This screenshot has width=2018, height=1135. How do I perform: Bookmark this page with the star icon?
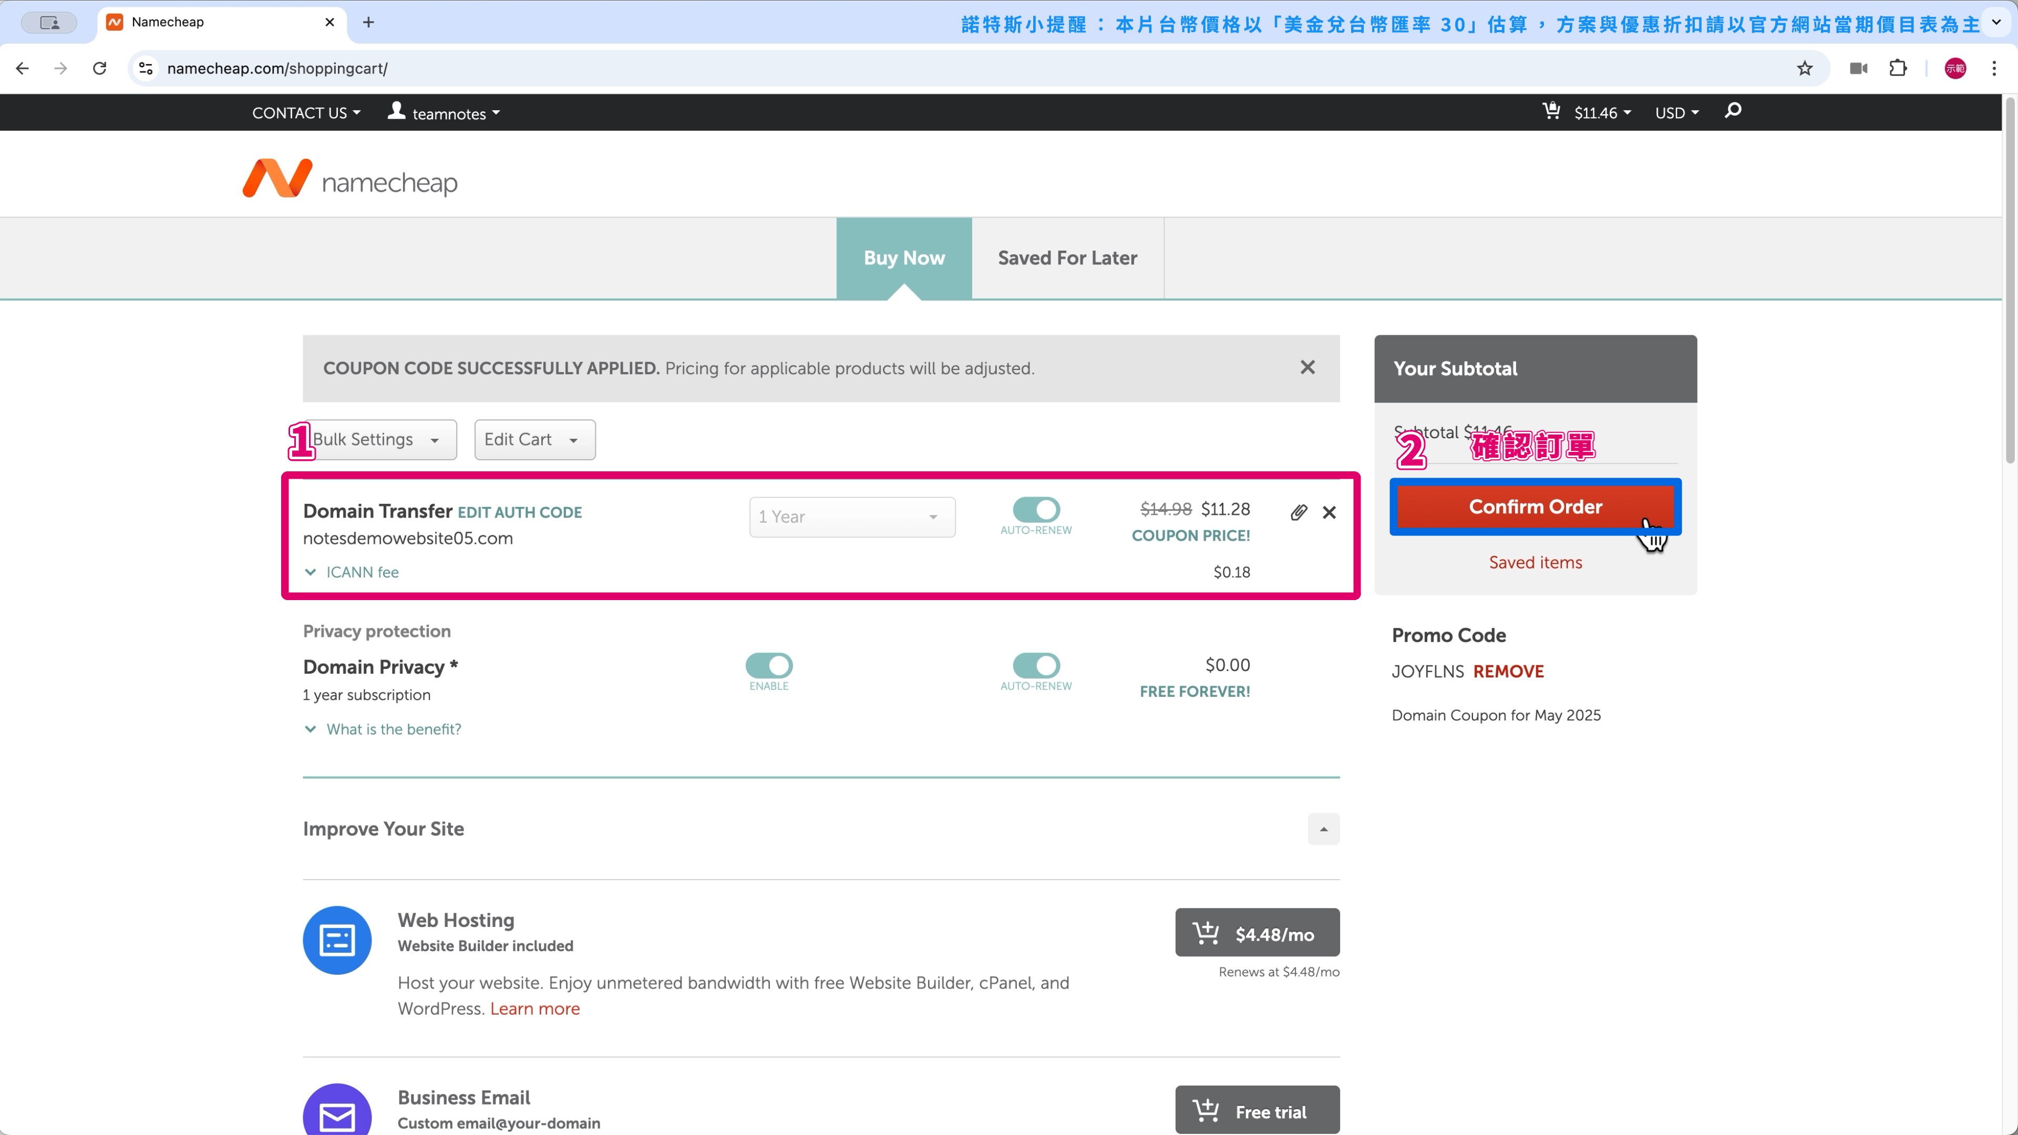tap(1804, 68)
